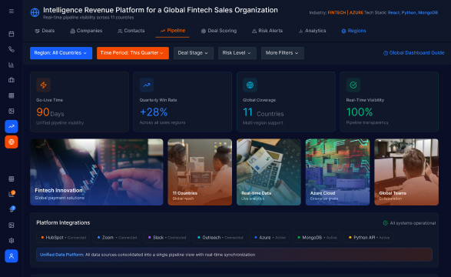Open the chart icon with the orange badge

tap(12, 195)
